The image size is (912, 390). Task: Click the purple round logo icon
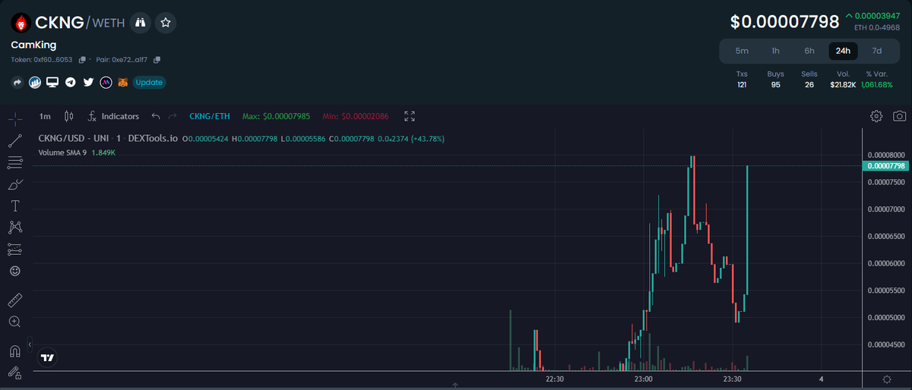point(106,82)
